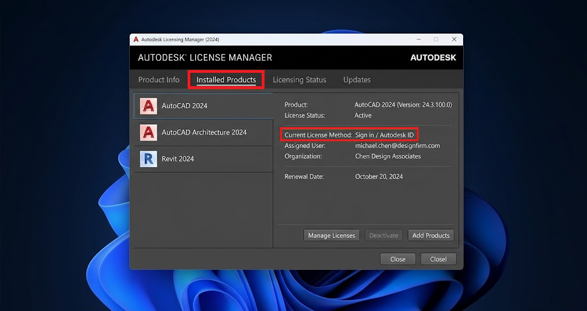The image size is (587, 311).
Task: Maximize the Autodesk Licensing Manager window
Action: tap(436, 39)
